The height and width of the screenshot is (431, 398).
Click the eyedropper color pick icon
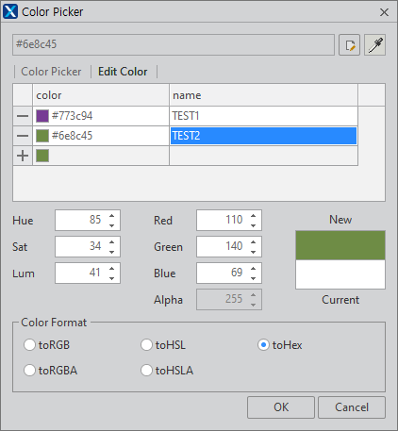(374, 45)
